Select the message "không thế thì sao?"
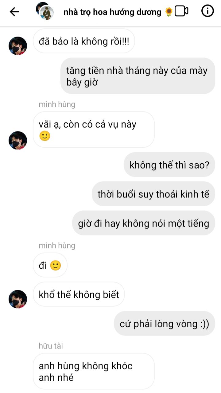This screenshot has width=221, height=393. 169,165
